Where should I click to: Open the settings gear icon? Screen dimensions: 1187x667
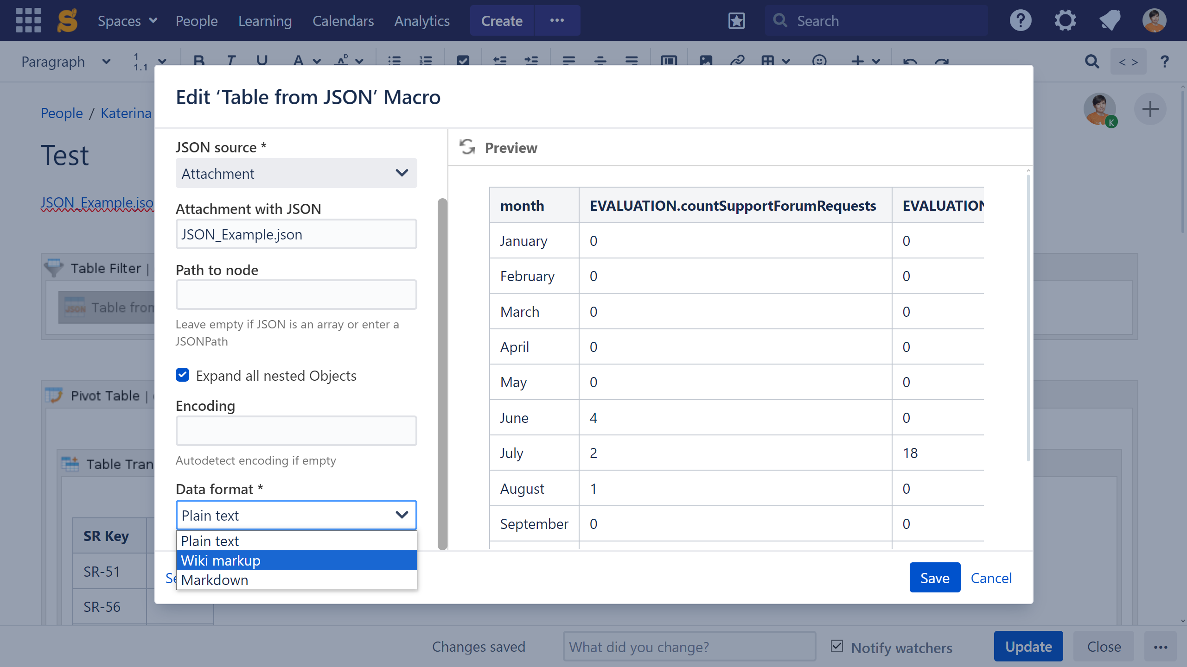1065,20
